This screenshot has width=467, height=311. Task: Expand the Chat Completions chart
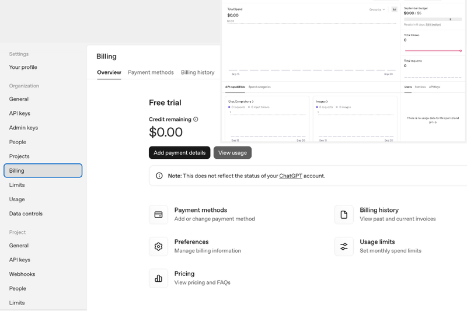241,102
